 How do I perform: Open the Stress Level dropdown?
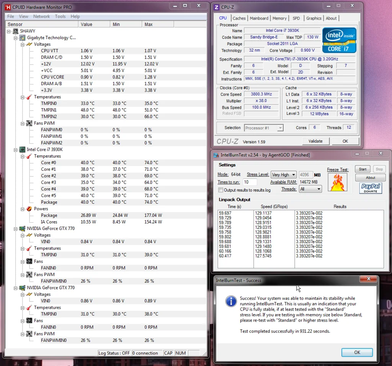(x=284, y=175)
